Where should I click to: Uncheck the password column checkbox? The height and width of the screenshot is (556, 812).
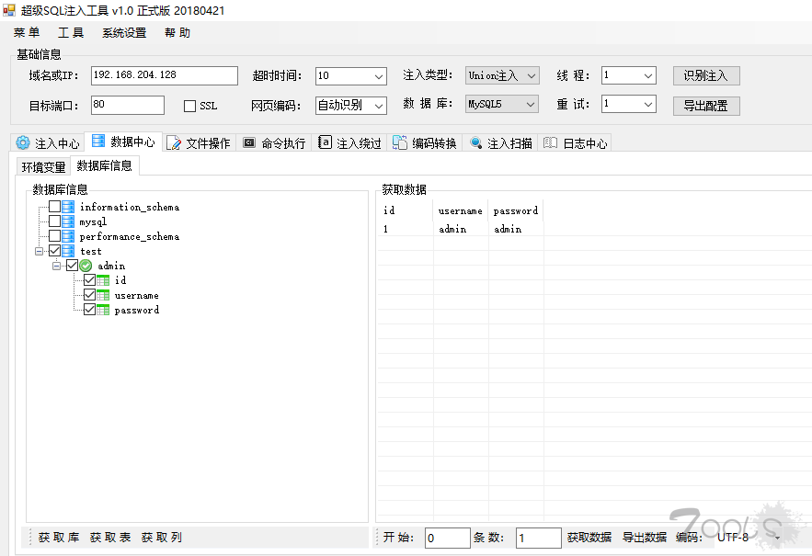(89, 310)
